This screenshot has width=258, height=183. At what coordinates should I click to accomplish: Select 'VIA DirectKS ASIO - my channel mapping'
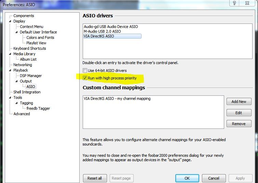pyautogui.click(x=117, y=98)
